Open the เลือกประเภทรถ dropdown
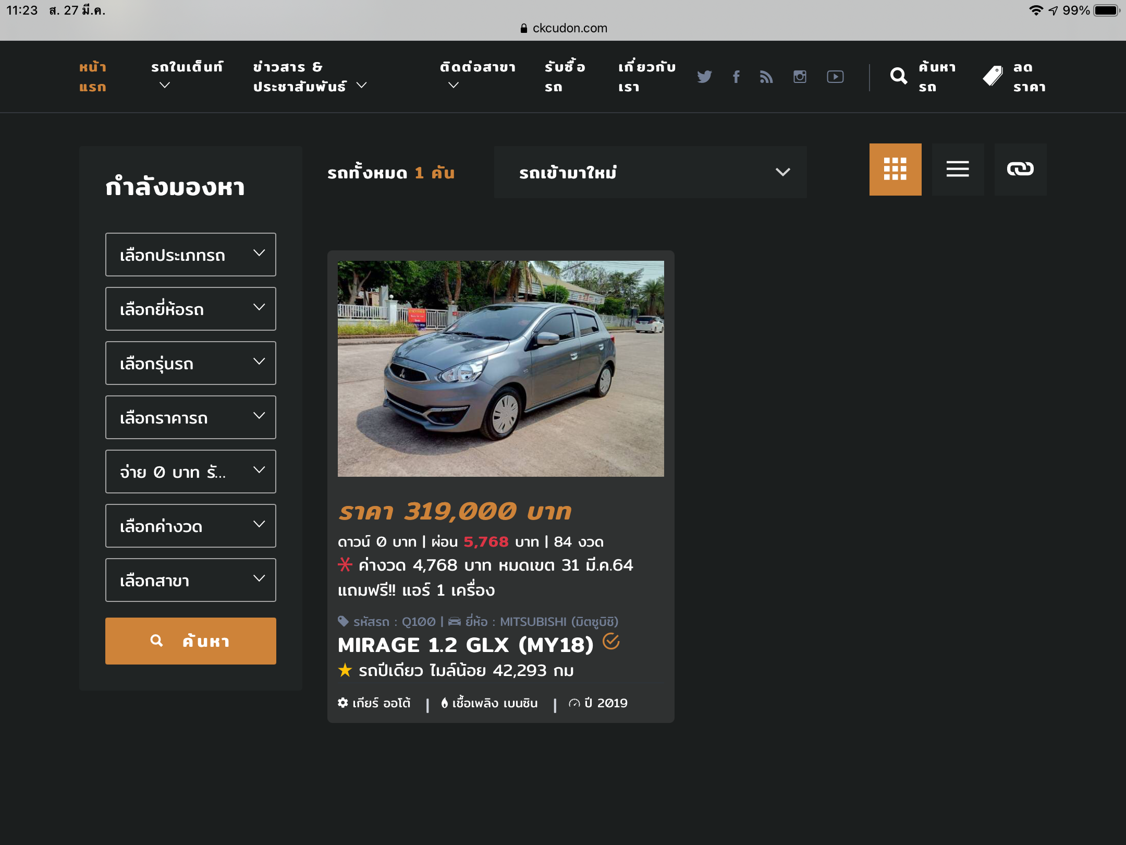Screen dimensions: 1126x845 pyautogui.click(x=190, y=255)
